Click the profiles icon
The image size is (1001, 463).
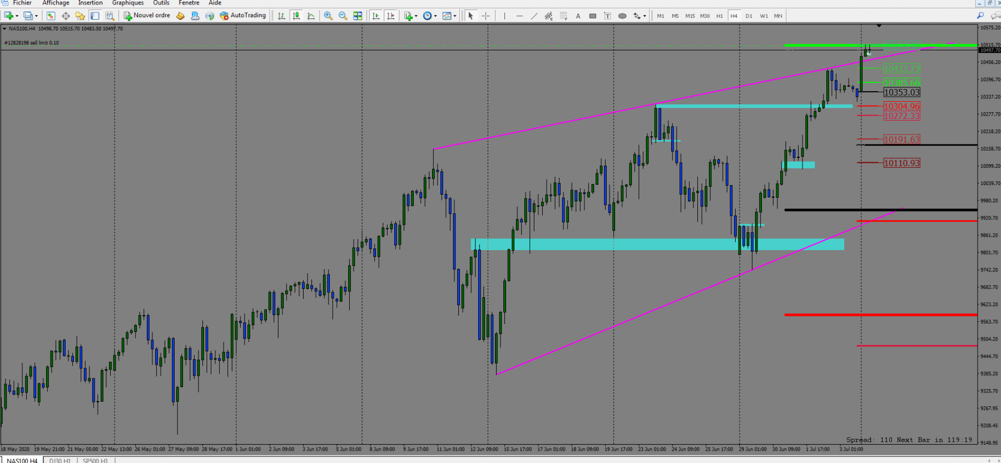(28, 16)
